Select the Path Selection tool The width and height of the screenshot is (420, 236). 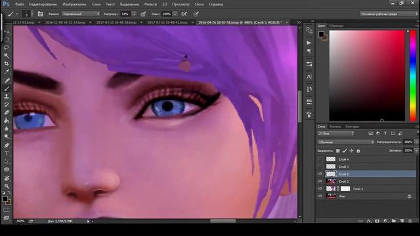tap(7, 161)
